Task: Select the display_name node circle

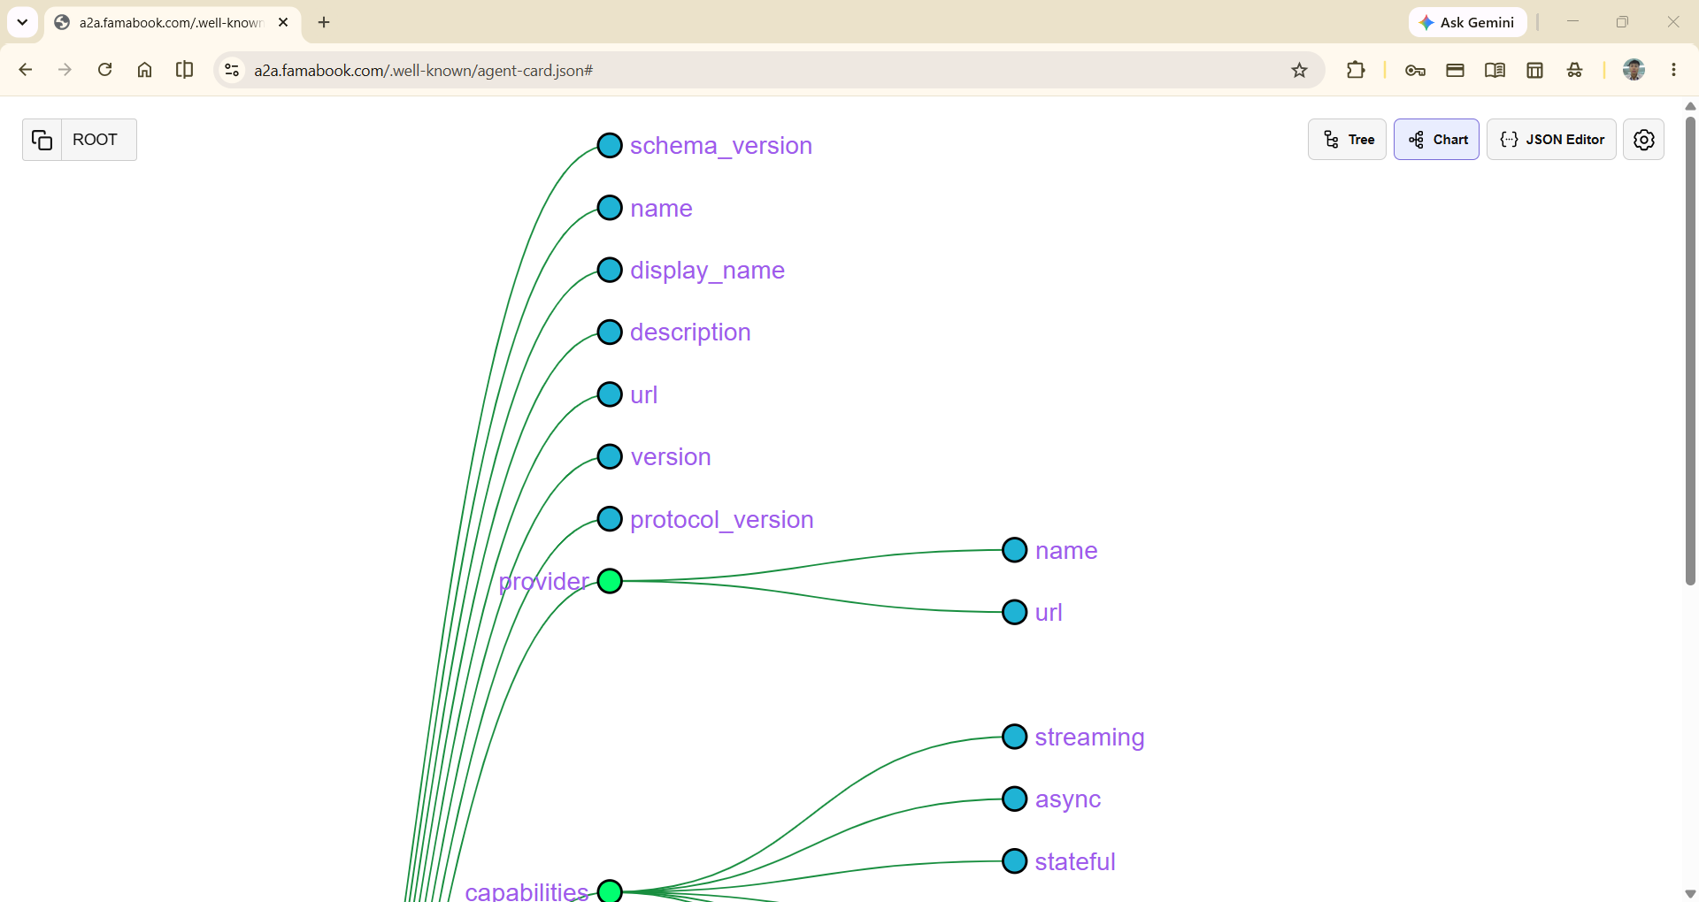Action: coord(610,270)
